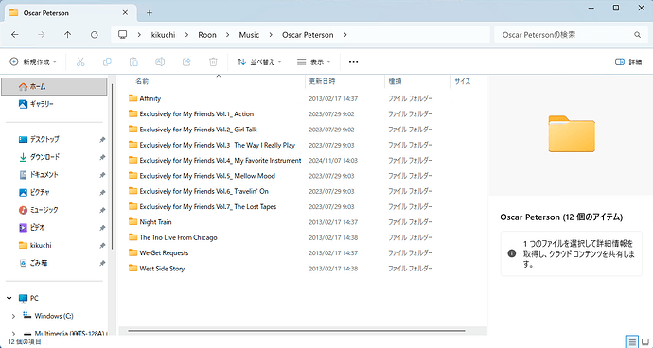Viewport: 653px width, 348px height.
Task: Click the Cut scissors icon
Action: tap(80, 62)
